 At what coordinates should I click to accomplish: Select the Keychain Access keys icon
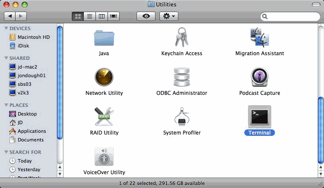coord(181,37)
